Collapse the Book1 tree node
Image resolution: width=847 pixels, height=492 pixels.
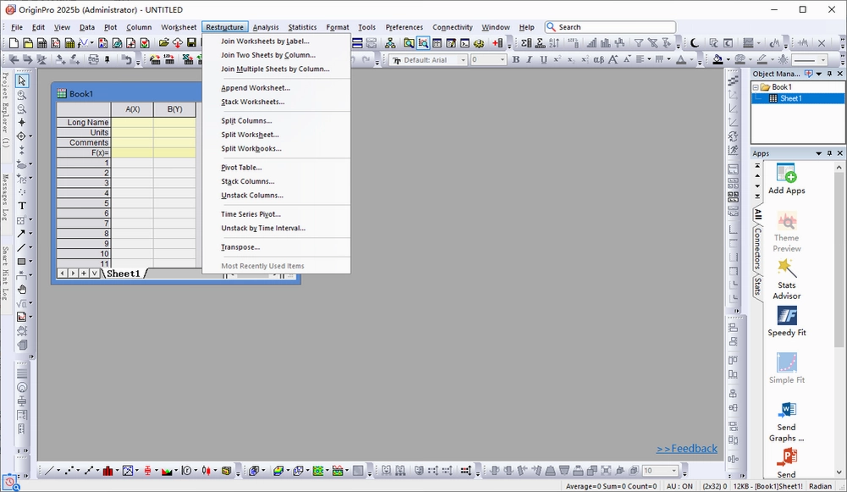click(x=755, y=87)
